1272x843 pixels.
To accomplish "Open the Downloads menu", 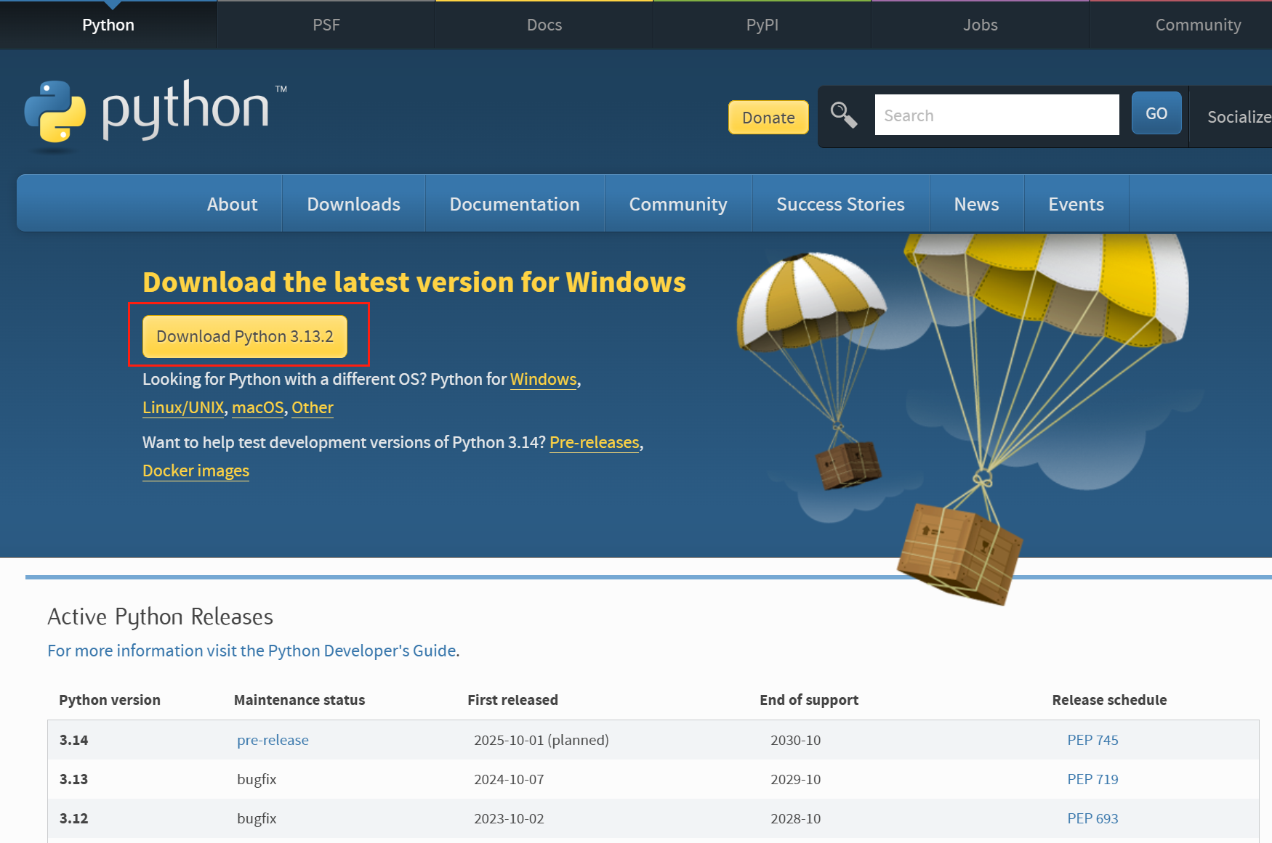I will [x=354, y=204].
